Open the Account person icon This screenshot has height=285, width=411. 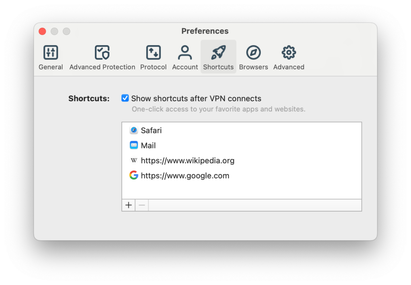[185, 52]
